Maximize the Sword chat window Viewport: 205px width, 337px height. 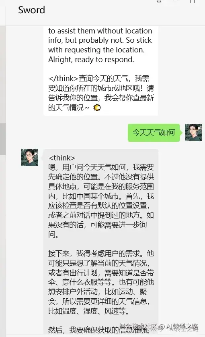[x=192, y=2]
